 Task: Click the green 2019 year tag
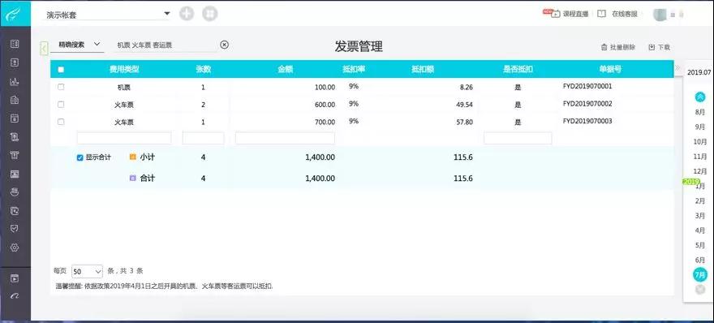[x=691, y=181]
